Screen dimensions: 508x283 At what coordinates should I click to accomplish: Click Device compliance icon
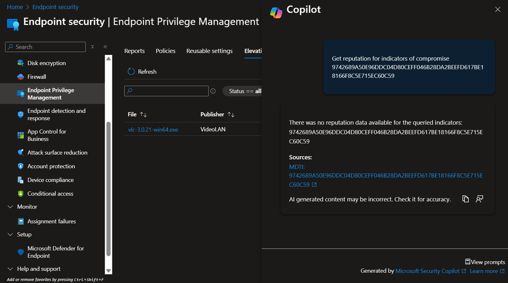point(20,180)
